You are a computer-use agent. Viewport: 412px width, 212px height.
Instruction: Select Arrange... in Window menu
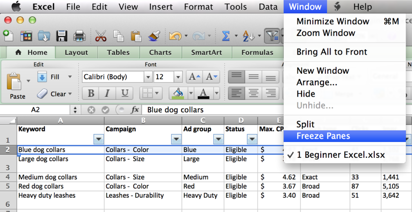tap(345, 82)
